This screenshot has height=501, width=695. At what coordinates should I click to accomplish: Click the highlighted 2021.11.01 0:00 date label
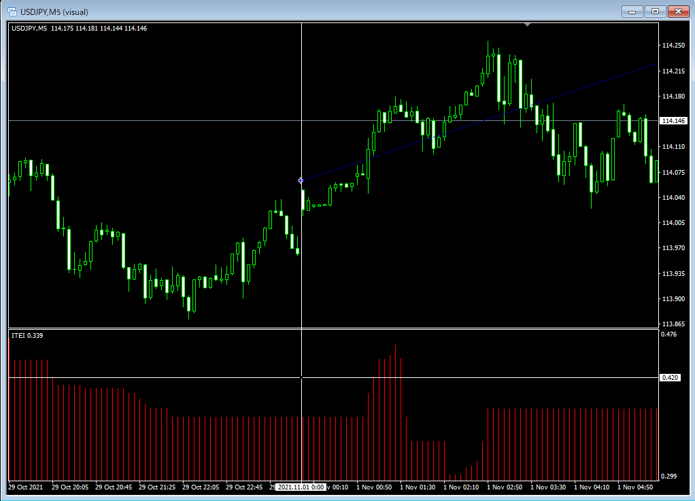coord(301,487)
